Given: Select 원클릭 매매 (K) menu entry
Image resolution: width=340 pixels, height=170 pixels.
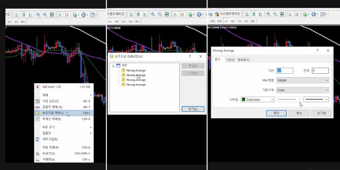Looking at the screenshot, I should click(x=64, y=107).
